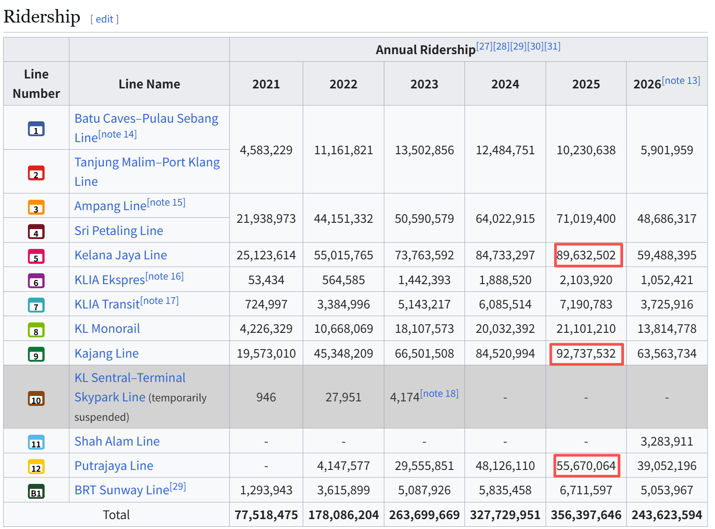Click note 14 after Batu Caves line
This screenshot has width=715, height=529.
pos(118,134)
